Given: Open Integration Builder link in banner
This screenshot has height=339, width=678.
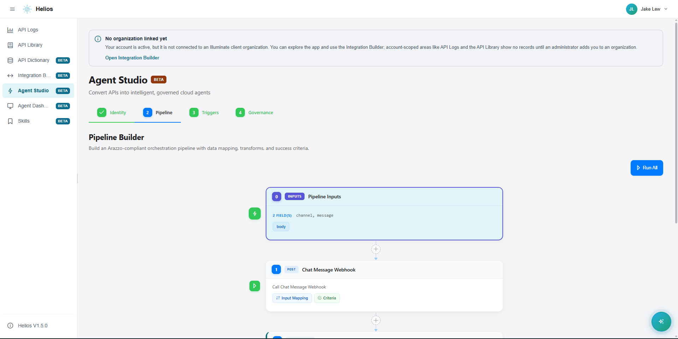Looking at the screenshot, I should pyautogui.click(x=132, y=58).
